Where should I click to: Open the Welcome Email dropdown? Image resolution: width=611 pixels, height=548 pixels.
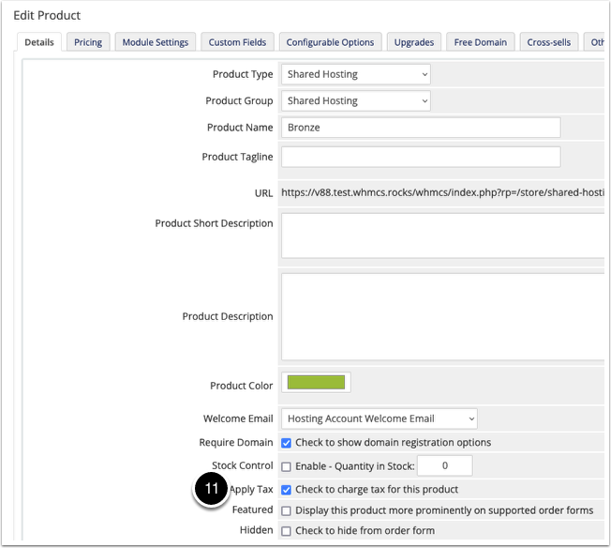(380, 419)
